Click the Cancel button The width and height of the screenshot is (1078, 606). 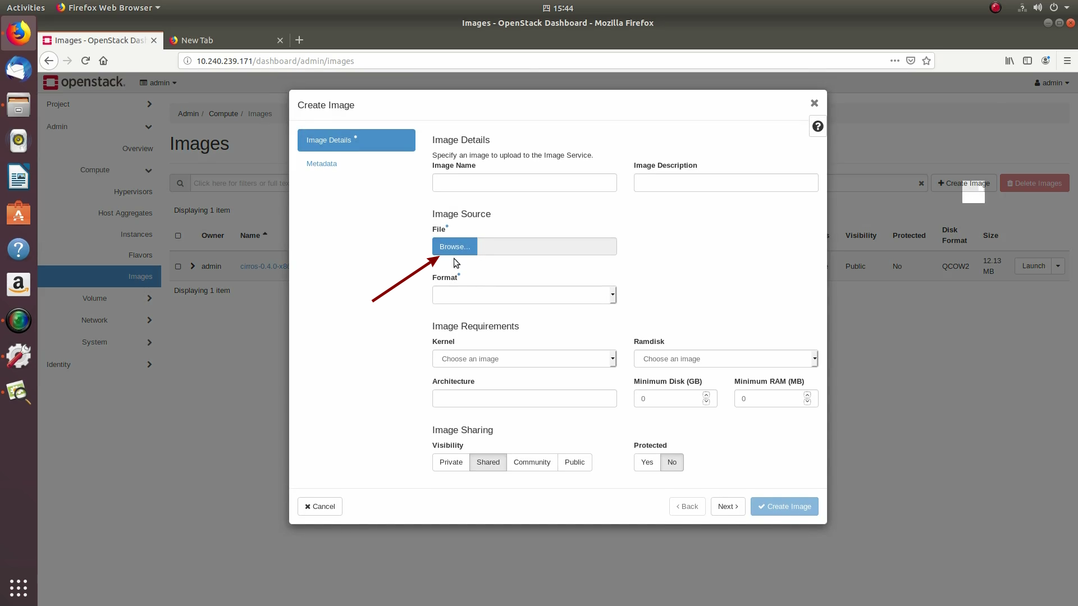(320, 507)
